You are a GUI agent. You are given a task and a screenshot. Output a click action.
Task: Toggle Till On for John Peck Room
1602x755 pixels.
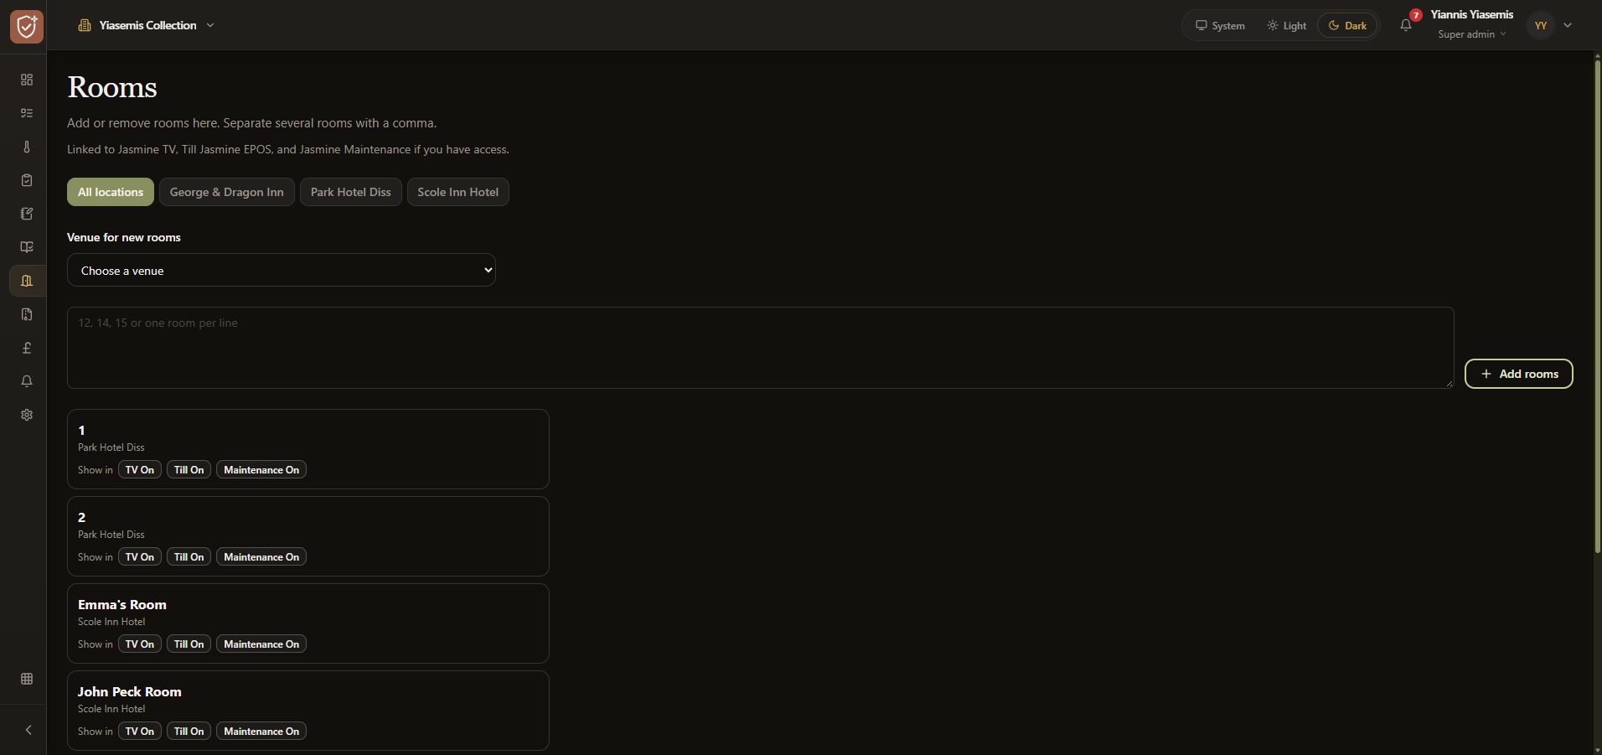click(189, 732)
